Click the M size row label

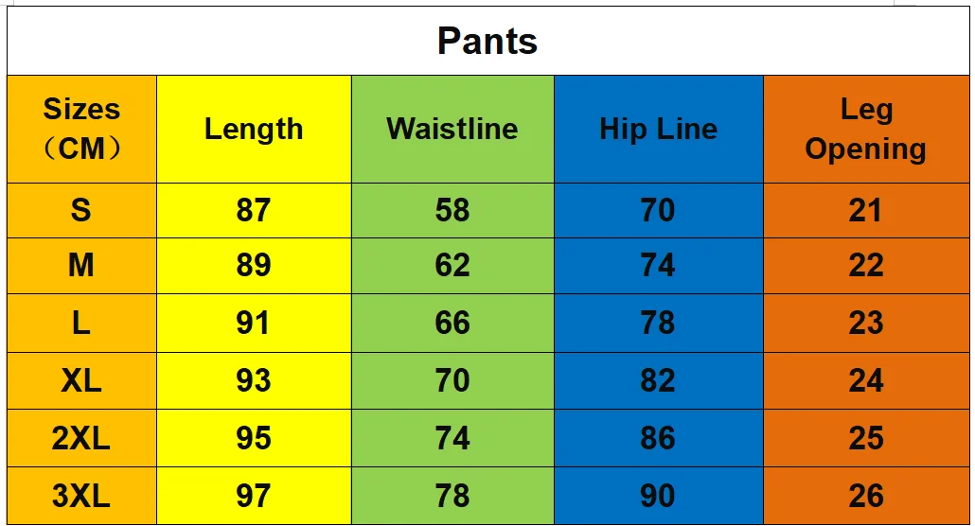click(81, 266)
